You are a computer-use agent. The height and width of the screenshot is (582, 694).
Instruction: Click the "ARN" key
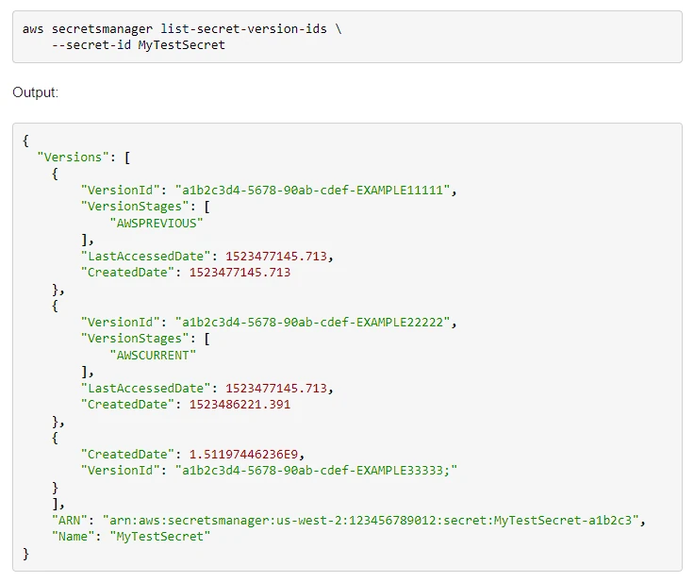(x=70, y=520)
